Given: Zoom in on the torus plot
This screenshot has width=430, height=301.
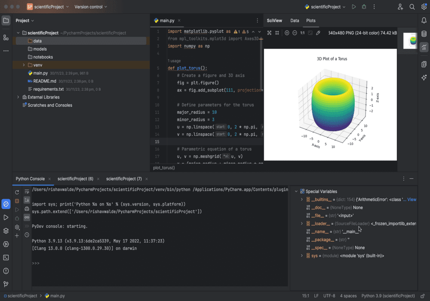Looking at the screenshot, I should click(287, 33).
